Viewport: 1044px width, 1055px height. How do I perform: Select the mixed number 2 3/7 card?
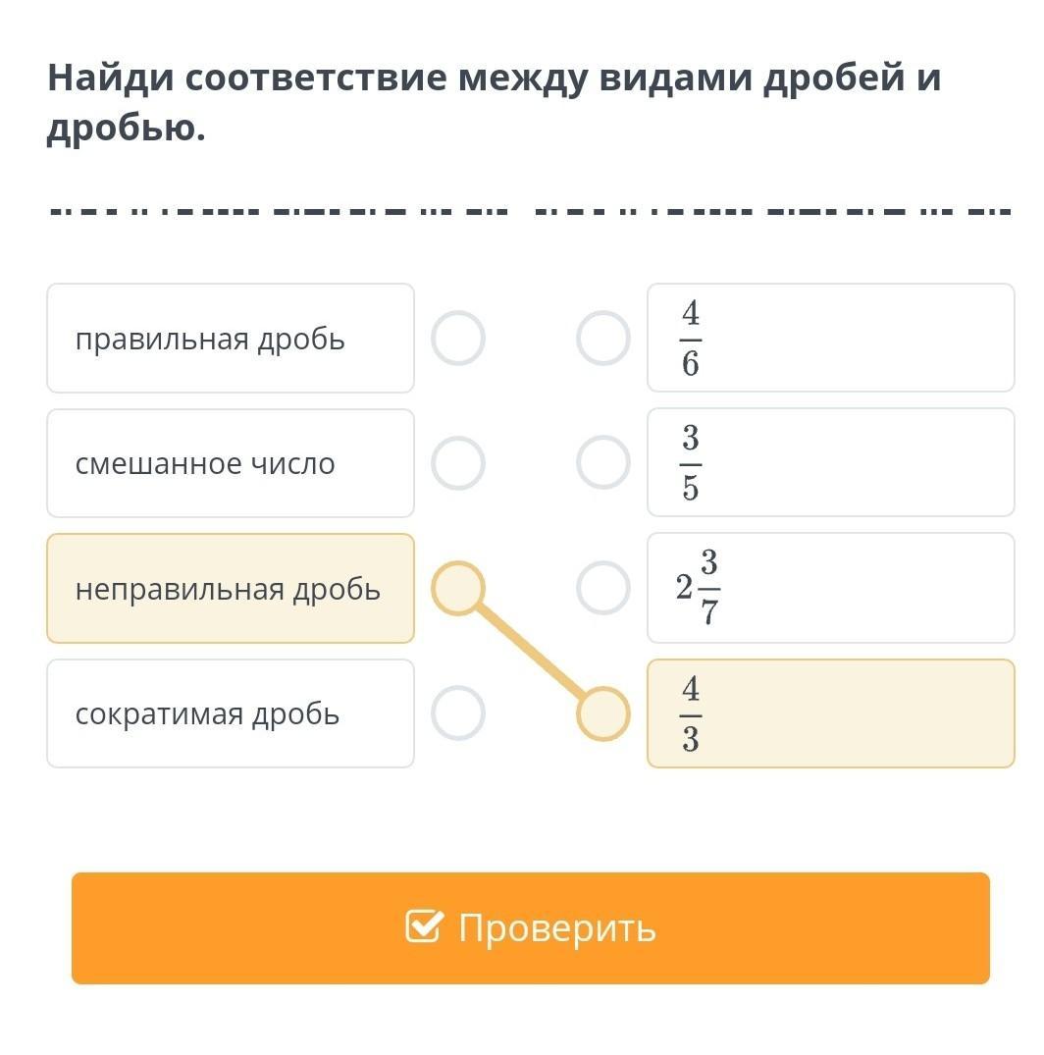[830, 588]
